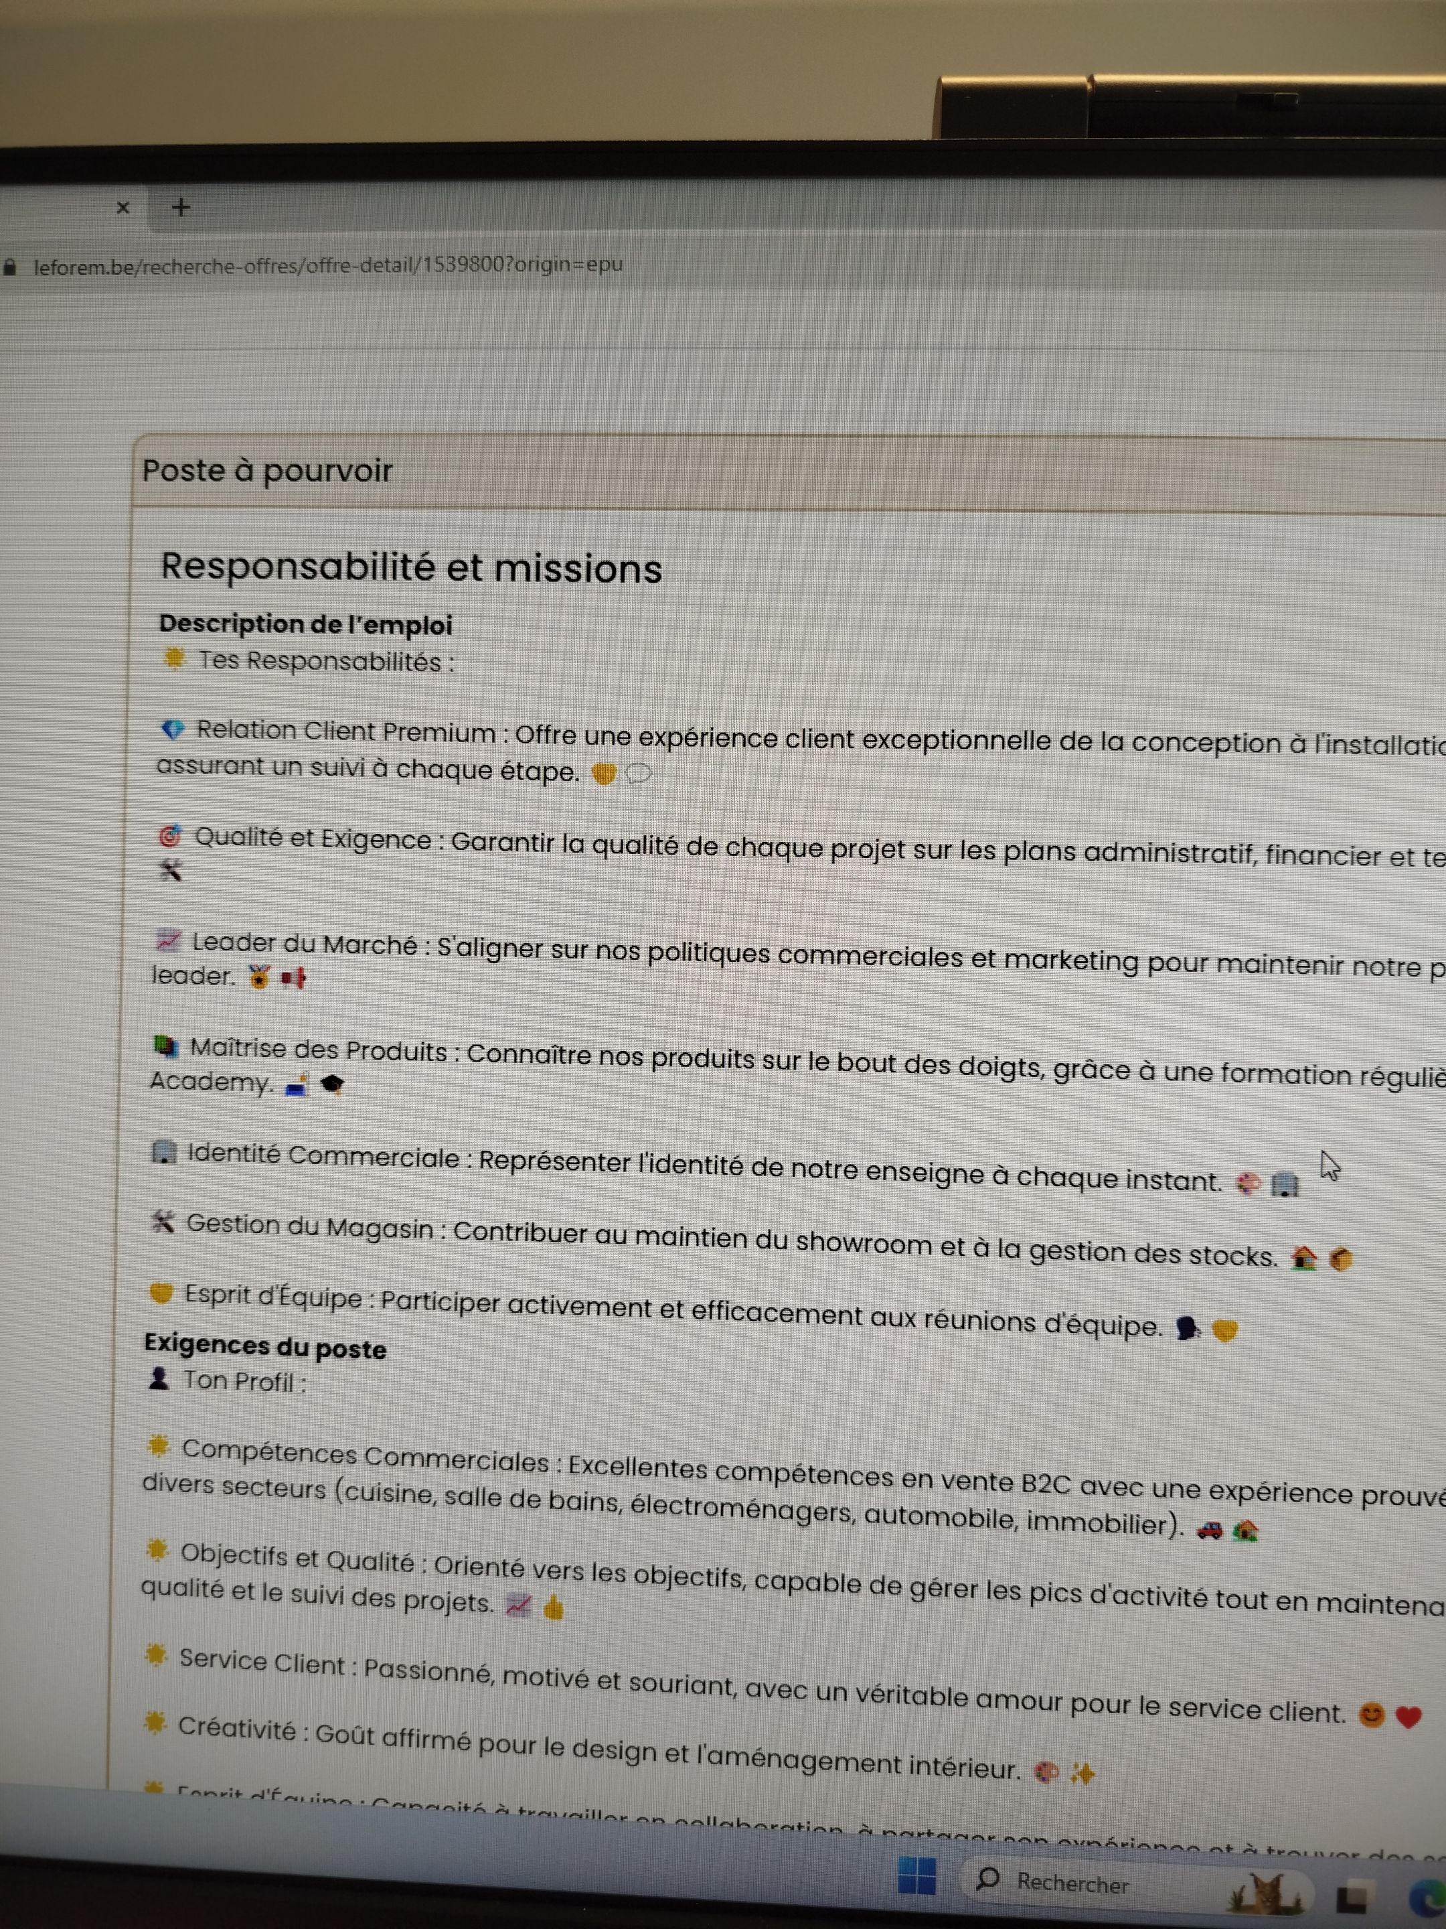Click the Poste à pourvoir panel header

pos(268,471)
